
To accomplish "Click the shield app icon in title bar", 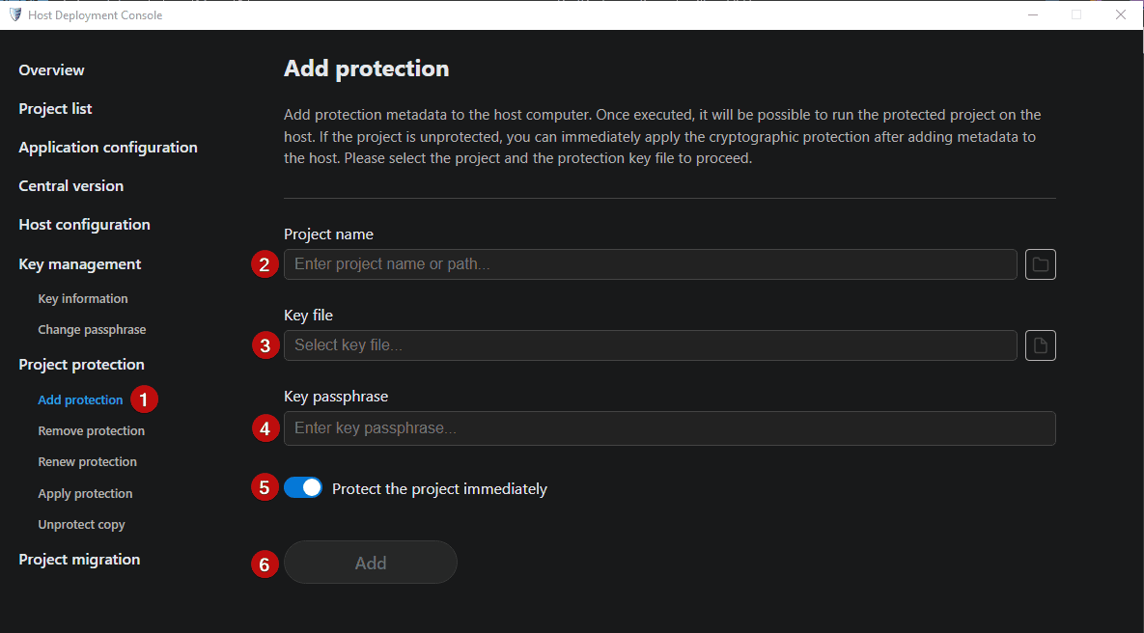I will coord(14,14).
